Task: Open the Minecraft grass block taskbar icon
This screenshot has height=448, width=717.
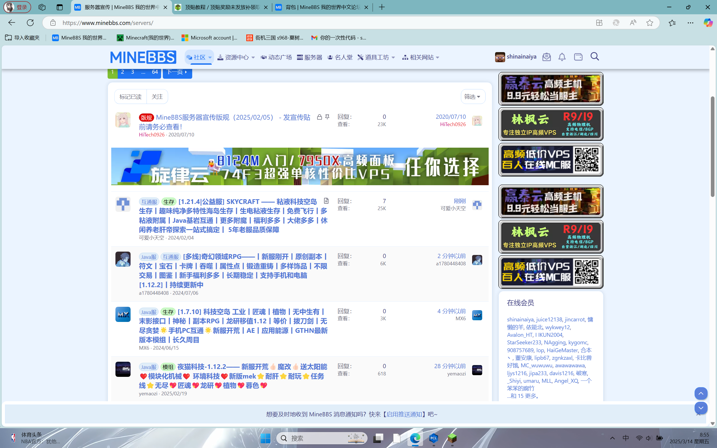Action: (x=452, y=438)
